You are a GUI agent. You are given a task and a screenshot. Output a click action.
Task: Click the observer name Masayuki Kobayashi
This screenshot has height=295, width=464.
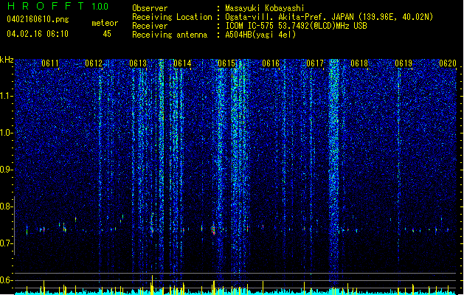click(x=265, y=8)
